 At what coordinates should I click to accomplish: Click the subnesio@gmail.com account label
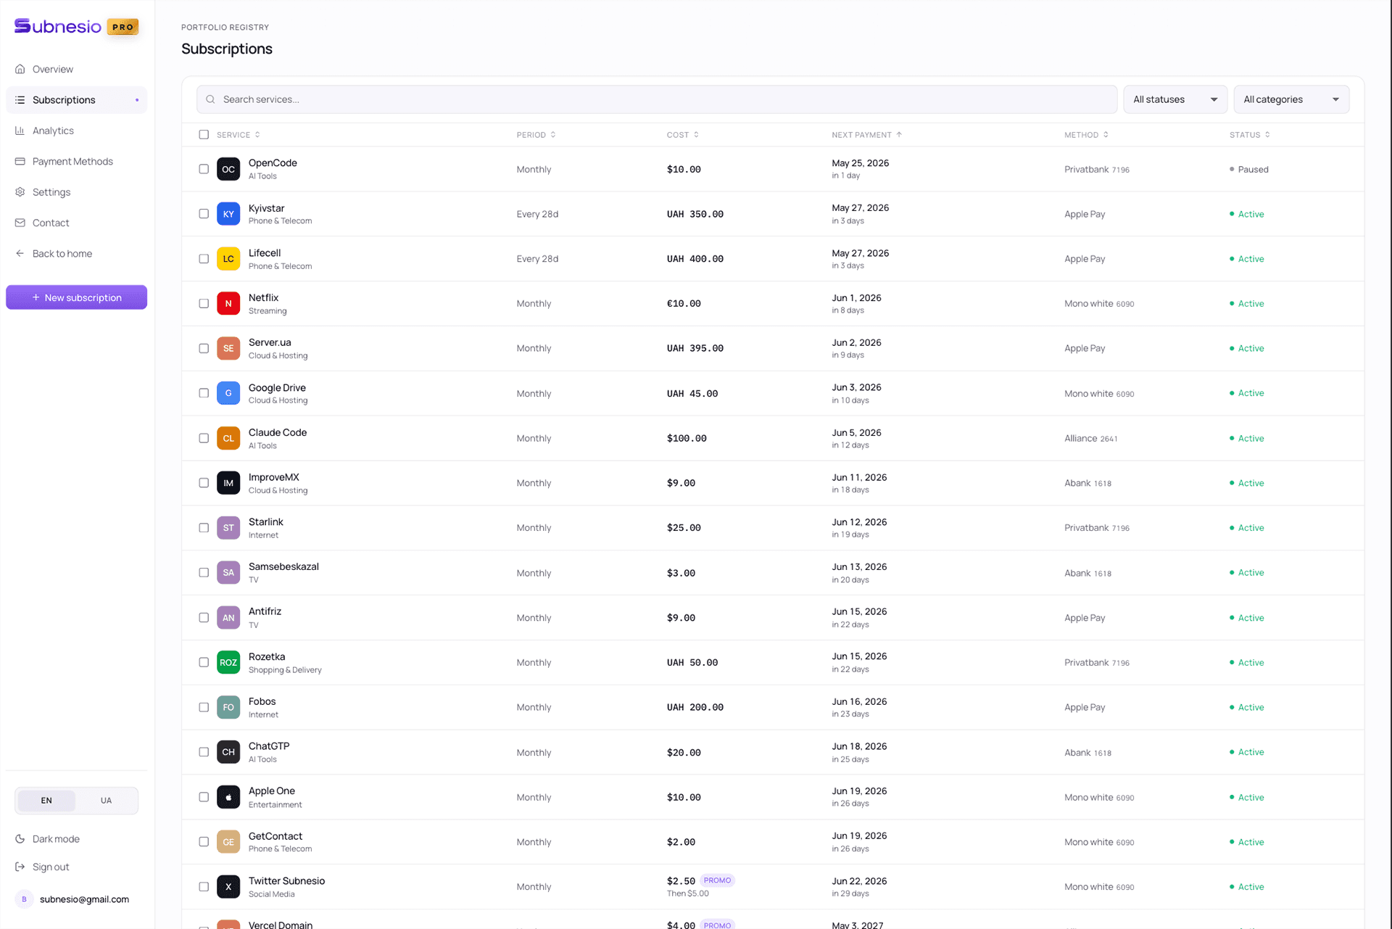click(84, 899)
